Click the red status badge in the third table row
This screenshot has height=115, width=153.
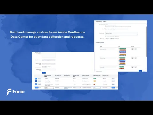(x=94, y=84)
